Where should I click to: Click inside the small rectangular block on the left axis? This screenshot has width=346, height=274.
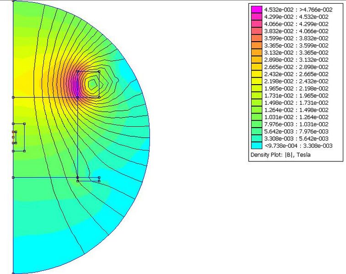pyautogui.click(x=20, y=137)
